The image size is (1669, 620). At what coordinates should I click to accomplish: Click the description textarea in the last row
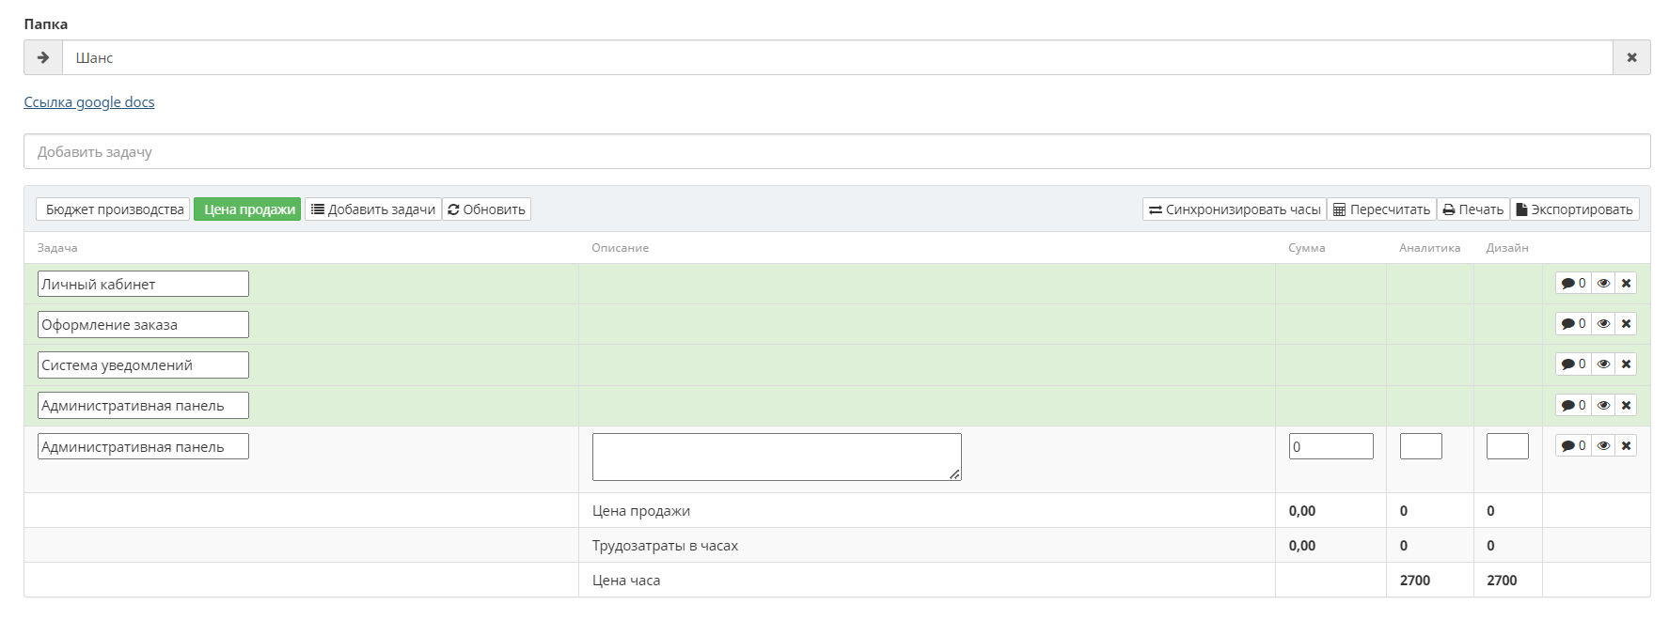click(776, 457)
